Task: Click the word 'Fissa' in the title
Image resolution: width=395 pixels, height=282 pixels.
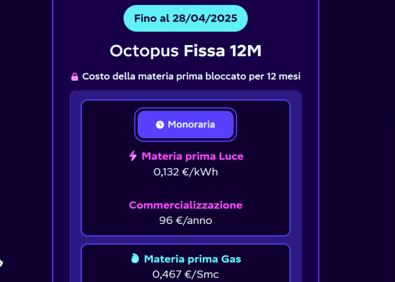Action: pyautogui.click(x=205, y=51)
